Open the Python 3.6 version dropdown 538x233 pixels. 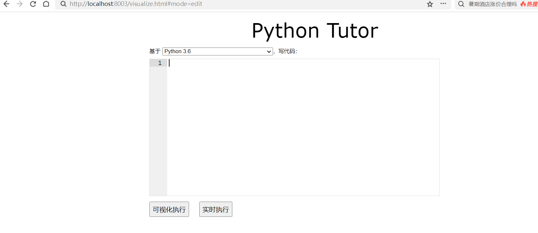pos(217,51)
